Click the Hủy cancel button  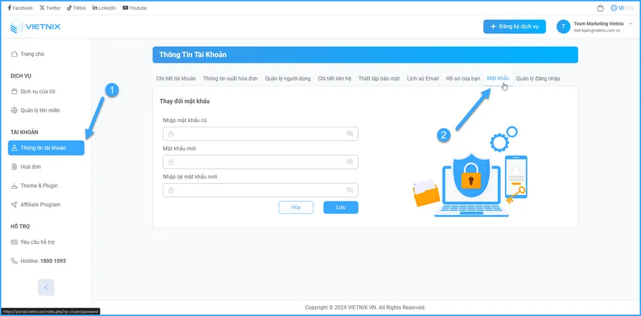[296, 207]
